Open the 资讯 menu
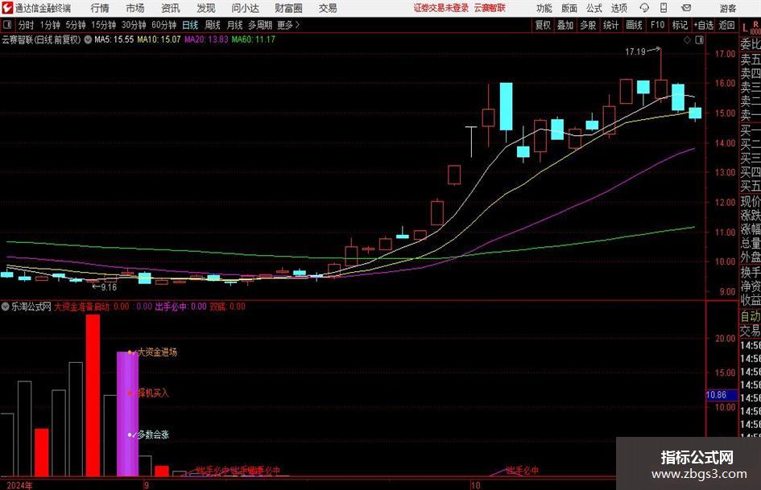This screenshot has width=761, height=490. click(171, 8)
